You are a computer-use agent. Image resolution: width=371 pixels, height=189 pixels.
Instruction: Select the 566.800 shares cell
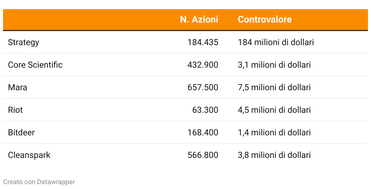coord(203,155)
